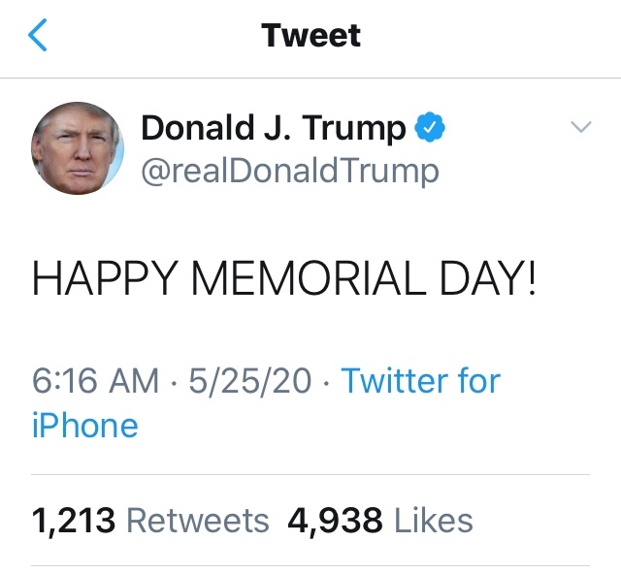Click the 5/25/20 date text
The image size is (621, 573).
(x=250, y=381)
